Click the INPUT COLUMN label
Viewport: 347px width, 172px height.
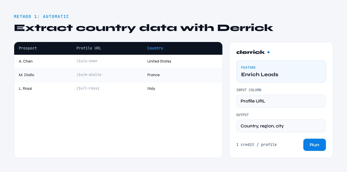point(249,90)
